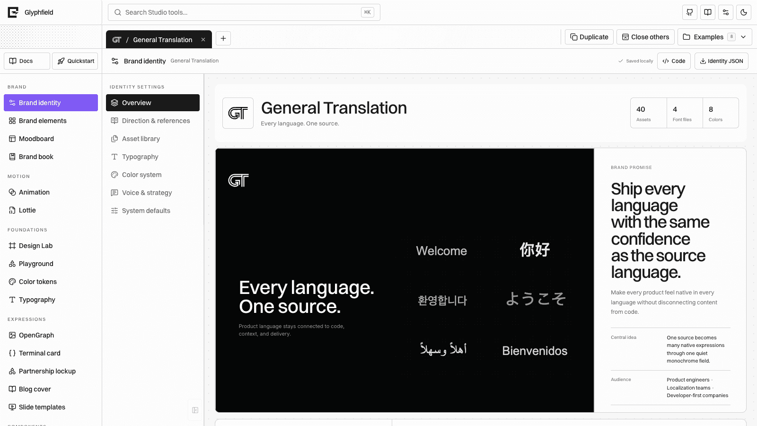Open Color tokens in sidebar
The width and height of the screenshot is (757, 426).
click(51, 282)
